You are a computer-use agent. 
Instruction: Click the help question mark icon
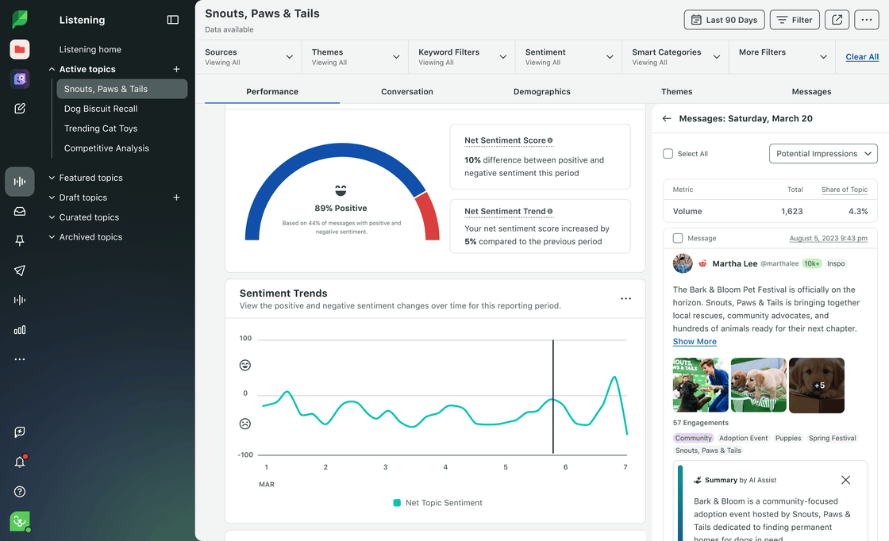pyautogui.click(x=20, y=492)
